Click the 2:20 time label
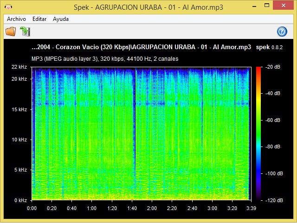The height and width of the screenshot is (223, 297). pos(172,209)
